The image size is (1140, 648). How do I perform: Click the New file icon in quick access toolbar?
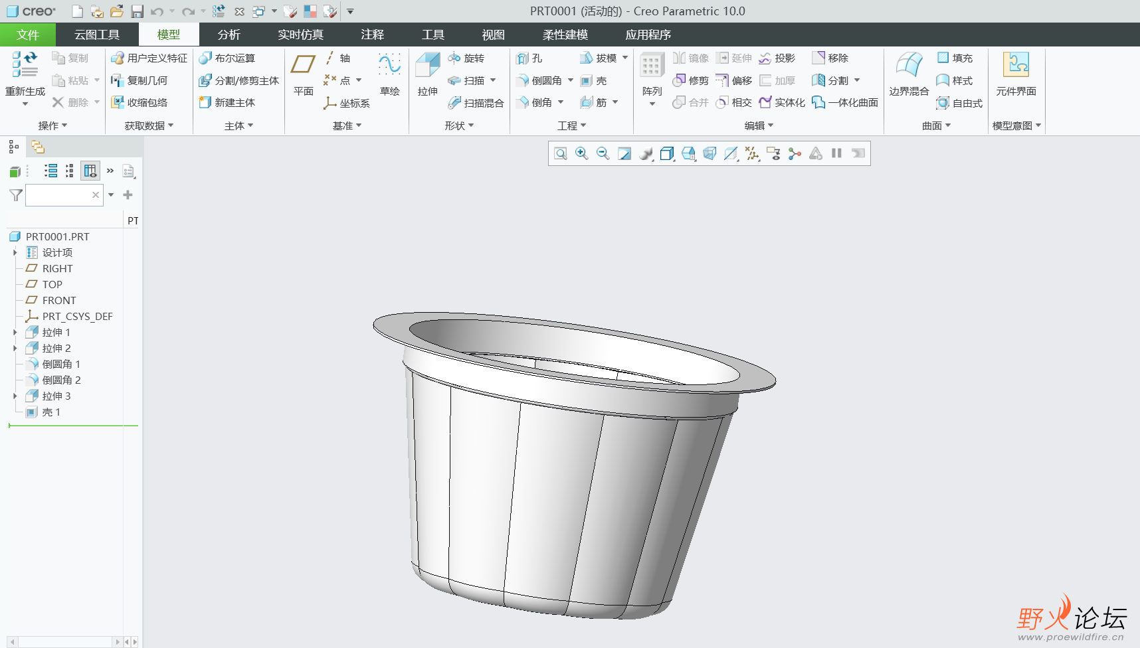click(x=78, y=11)
